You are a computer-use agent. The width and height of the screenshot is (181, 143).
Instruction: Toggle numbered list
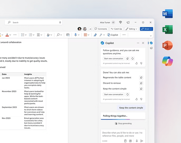click(31, 35)
